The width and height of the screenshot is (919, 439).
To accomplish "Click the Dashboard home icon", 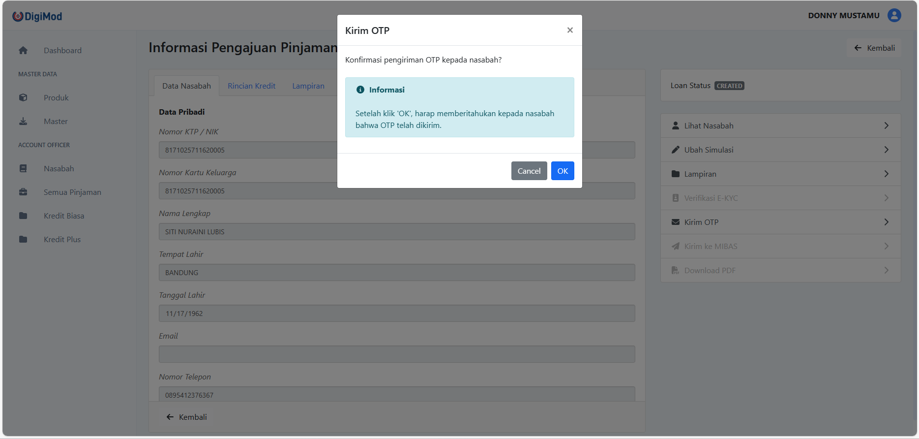I will 23,50.
